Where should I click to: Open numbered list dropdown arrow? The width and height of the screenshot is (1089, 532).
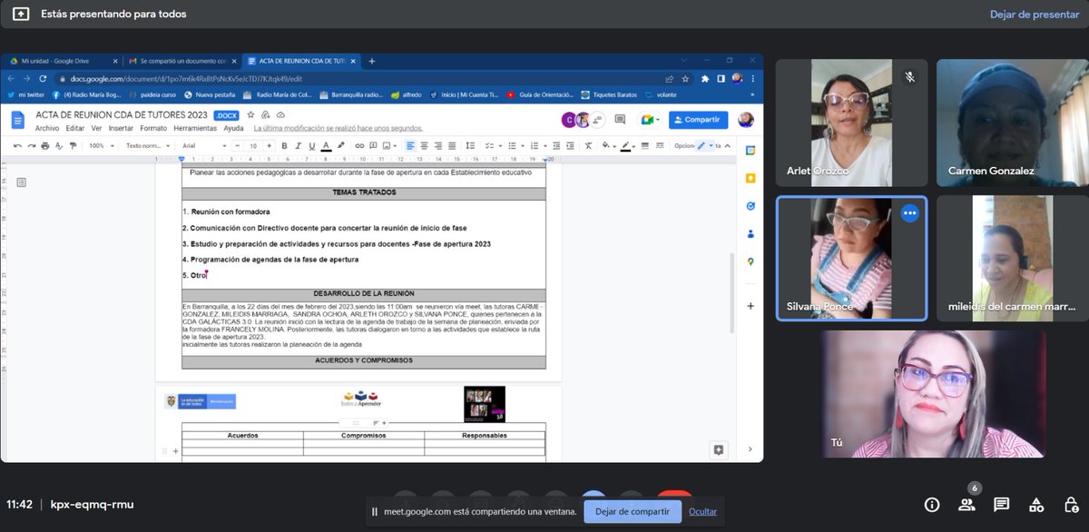click(545, 145)
